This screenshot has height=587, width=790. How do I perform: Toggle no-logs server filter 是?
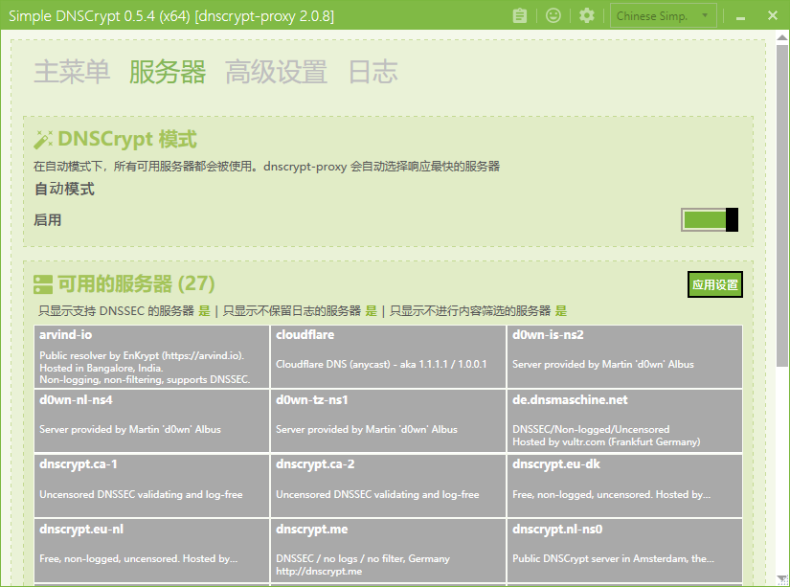(372, 311)
